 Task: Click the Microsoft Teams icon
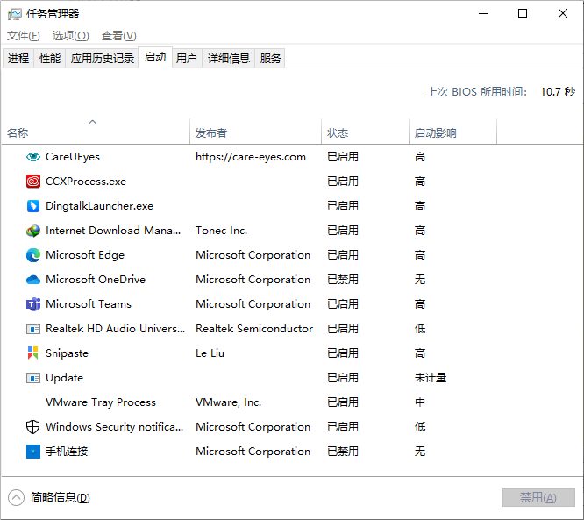(33, 304)
